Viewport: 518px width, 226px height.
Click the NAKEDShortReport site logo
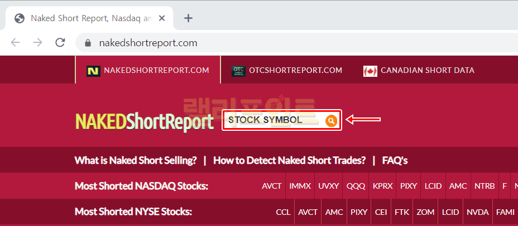point(144,121)
